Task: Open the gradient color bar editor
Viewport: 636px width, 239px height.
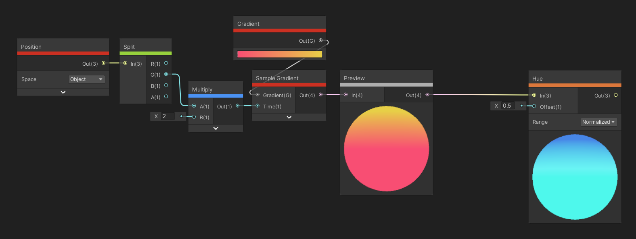Action: (x=279, y=54)
